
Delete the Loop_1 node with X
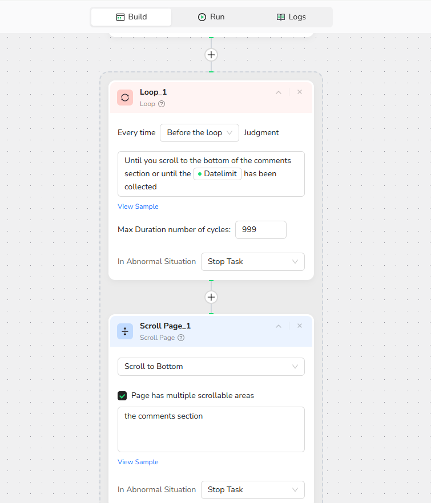[300, 92]
